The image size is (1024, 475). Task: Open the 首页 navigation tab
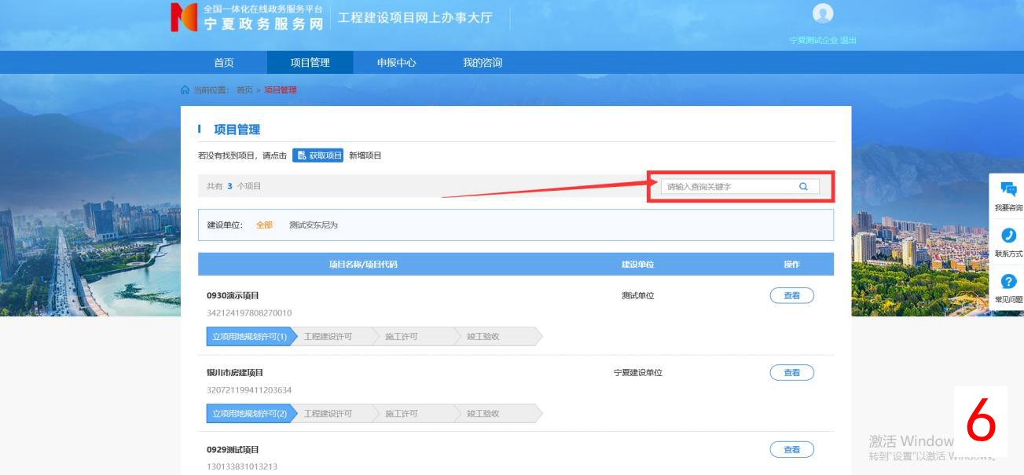224,63
